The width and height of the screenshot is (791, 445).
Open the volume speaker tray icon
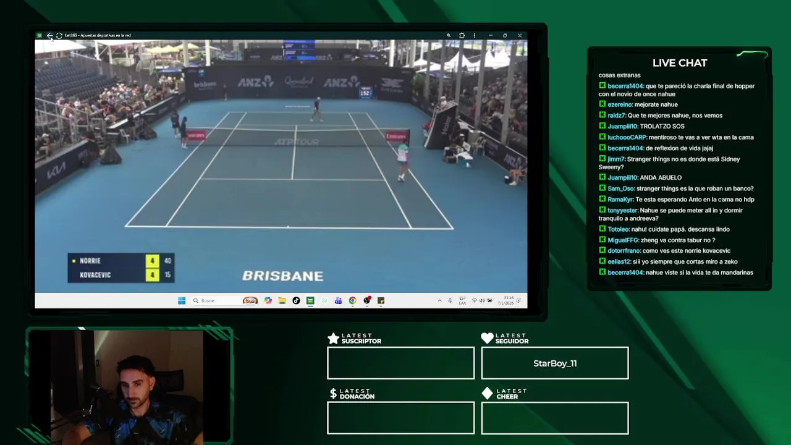click(x=482, y=301)
